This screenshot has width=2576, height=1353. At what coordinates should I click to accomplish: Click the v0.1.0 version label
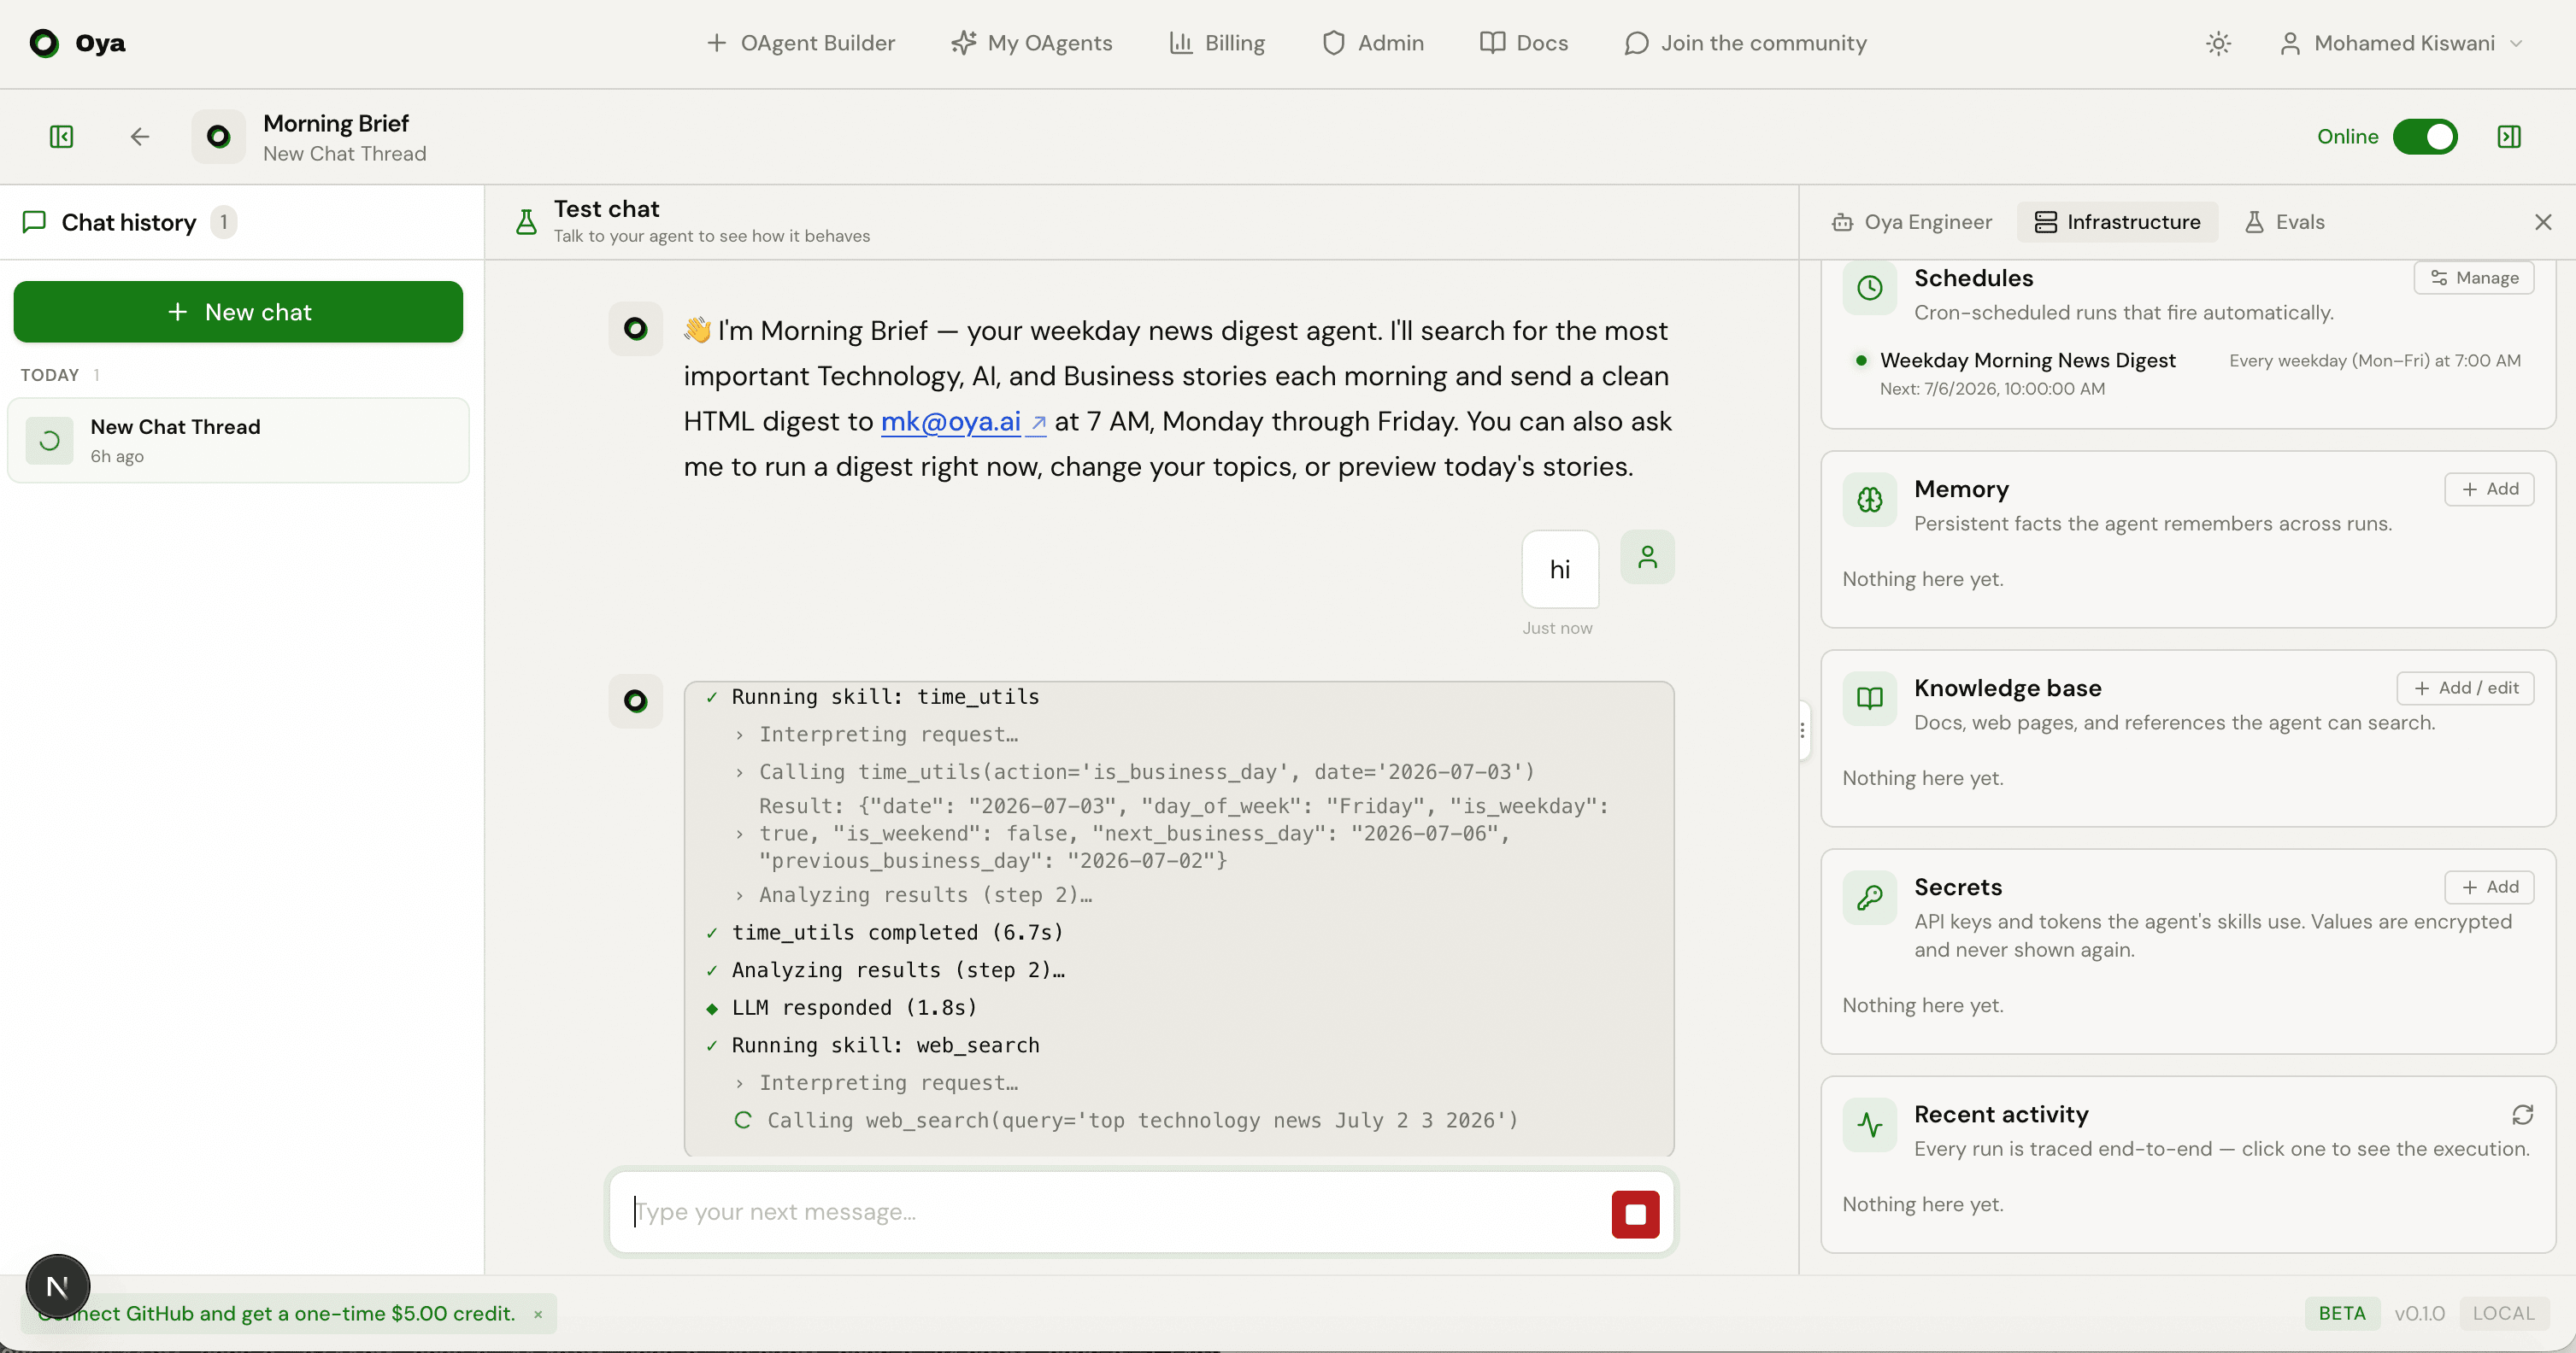[2419, 1313]
